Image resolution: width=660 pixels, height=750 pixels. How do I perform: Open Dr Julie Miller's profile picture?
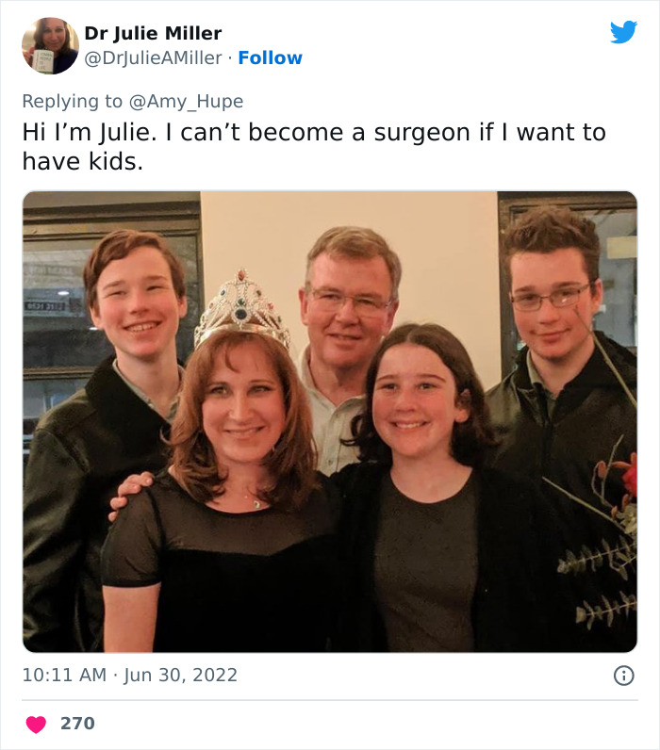point(50,45)
